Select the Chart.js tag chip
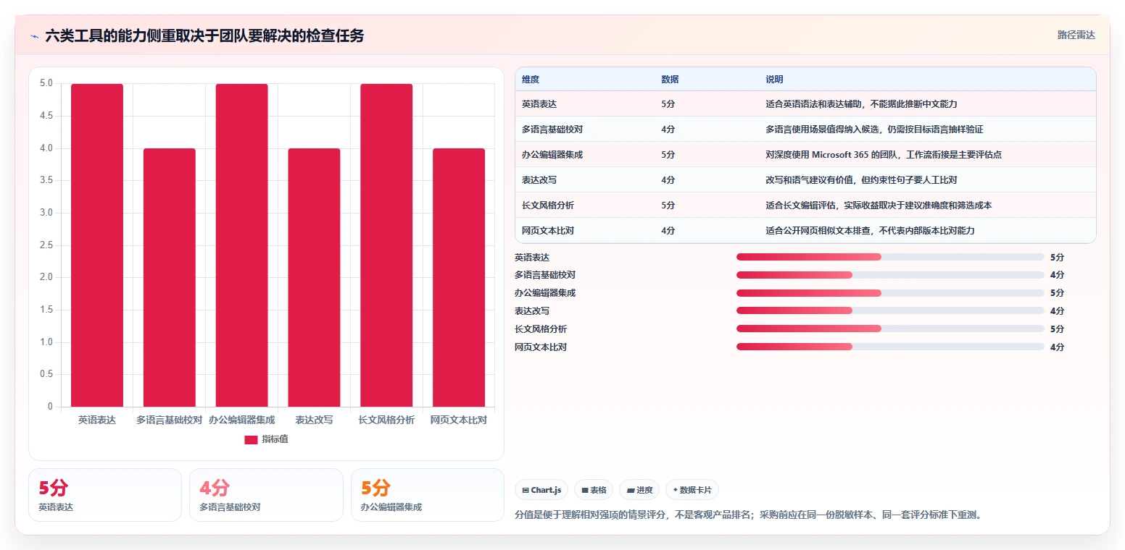 tap(541, 490)
